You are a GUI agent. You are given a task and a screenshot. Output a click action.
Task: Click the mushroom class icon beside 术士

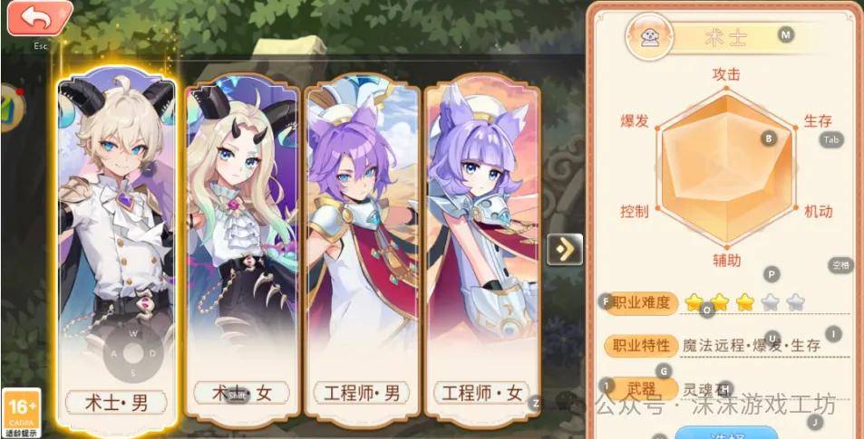(649, 37)
